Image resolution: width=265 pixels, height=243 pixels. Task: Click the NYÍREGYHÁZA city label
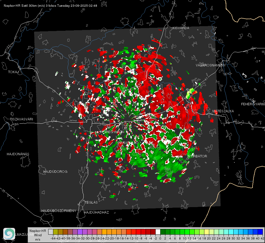point(112,132)
